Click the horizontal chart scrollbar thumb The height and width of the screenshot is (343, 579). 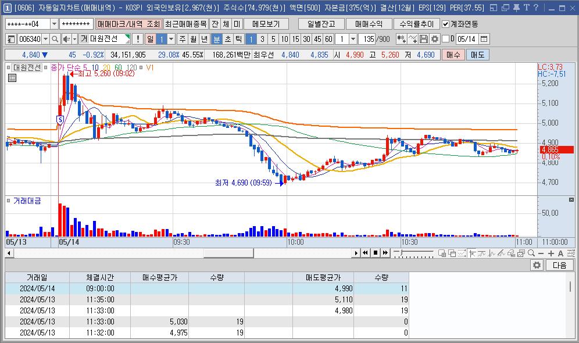tap(228, 253)
